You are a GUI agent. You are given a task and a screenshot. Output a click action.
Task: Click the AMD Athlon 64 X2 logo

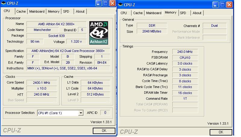tap(99, 33)
